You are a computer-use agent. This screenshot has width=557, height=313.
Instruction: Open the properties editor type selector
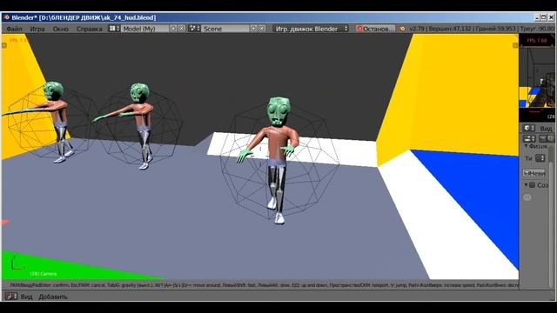(529, 138)
